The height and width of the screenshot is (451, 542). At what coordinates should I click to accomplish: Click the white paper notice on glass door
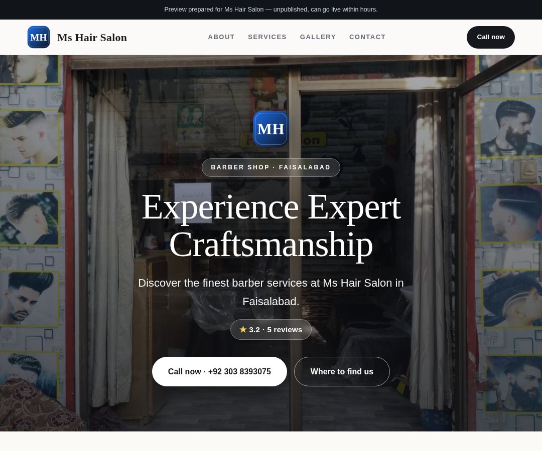coord(193,203)
